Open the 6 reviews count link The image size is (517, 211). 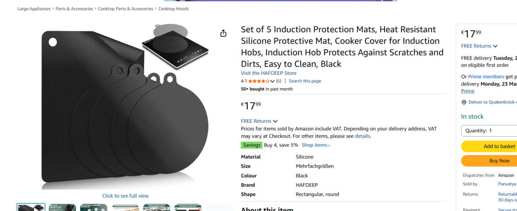[x=279, y=81]
